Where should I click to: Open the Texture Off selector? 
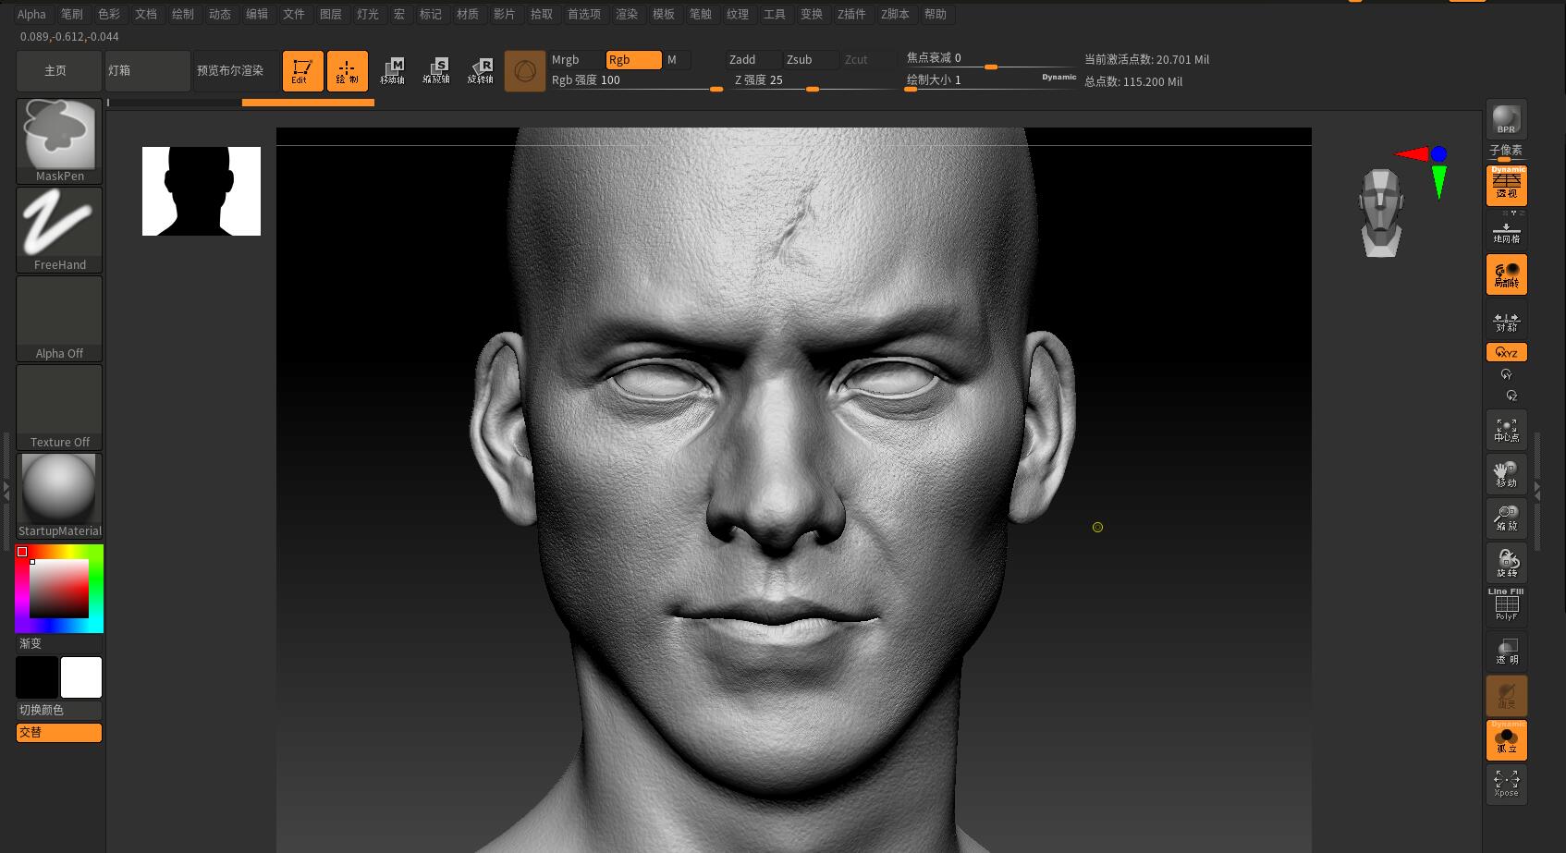pos(59,407)
